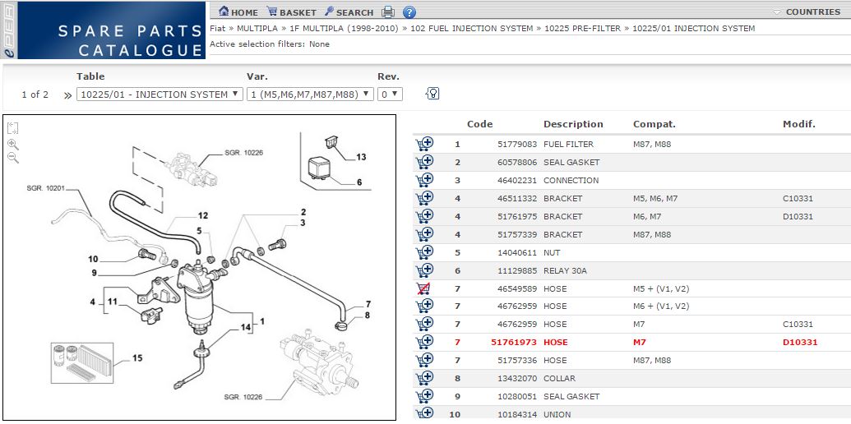Zoom in on the parts diagram
851x424 pixels.
tap(13, 145)
